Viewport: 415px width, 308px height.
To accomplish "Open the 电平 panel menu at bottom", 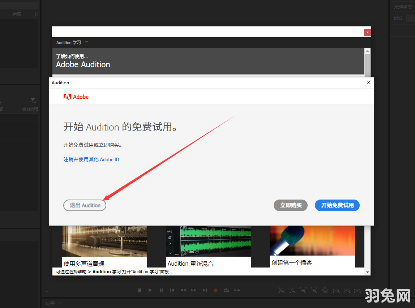I will (59, 304).
